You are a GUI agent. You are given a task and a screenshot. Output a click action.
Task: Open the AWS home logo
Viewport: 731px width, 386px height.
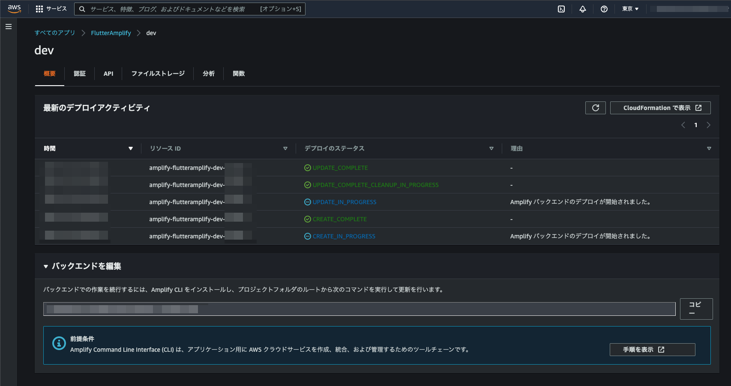pos(14,9)
